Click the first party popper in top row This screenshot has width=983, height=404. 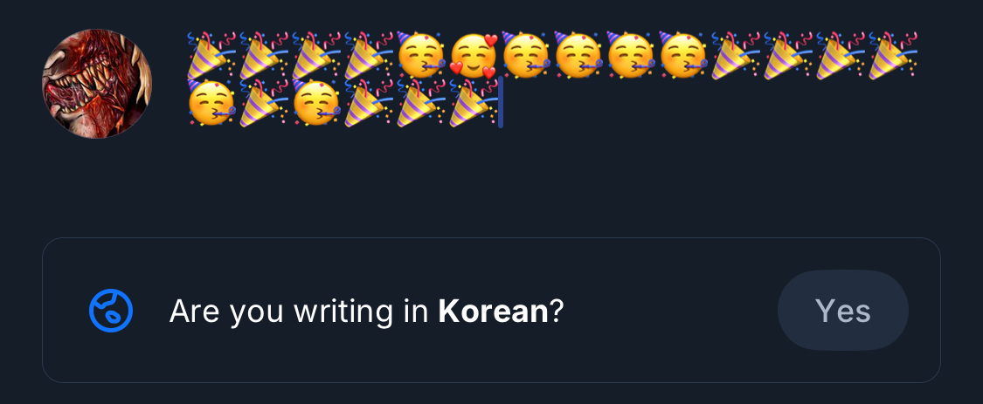211,54
